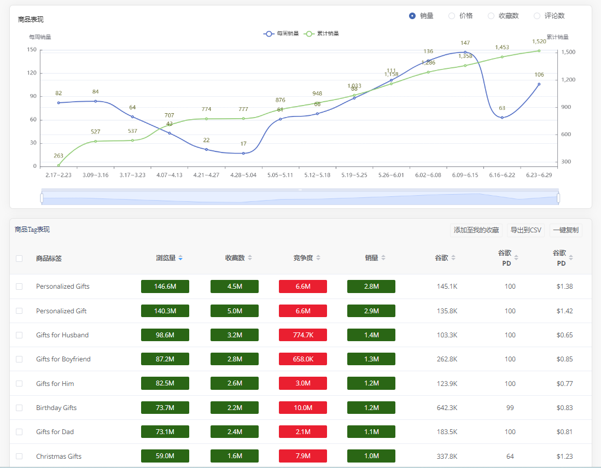Toggle 累计销量 legend series marker
This screenshot has width=601, height=468.
pos(310,34)
